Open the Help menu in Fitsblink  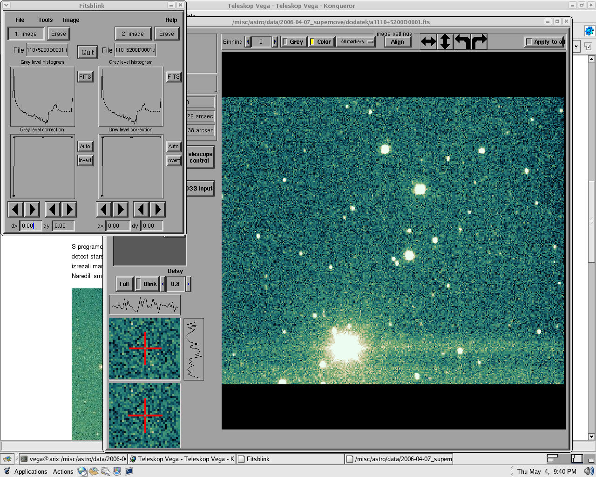point(171,20)
